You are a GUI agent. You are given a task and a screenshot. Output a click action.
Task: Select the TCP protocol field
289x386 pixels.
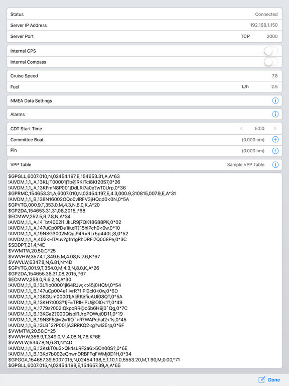245,36
